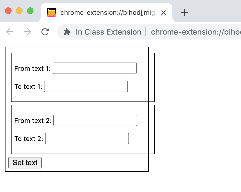
Task: Minimize the window with yellow button
Action: point(19,11)
